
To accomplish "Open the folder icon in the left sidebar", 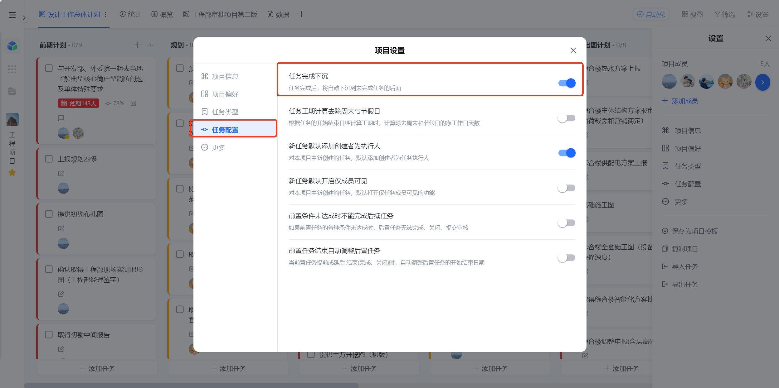I will [12, 91].
